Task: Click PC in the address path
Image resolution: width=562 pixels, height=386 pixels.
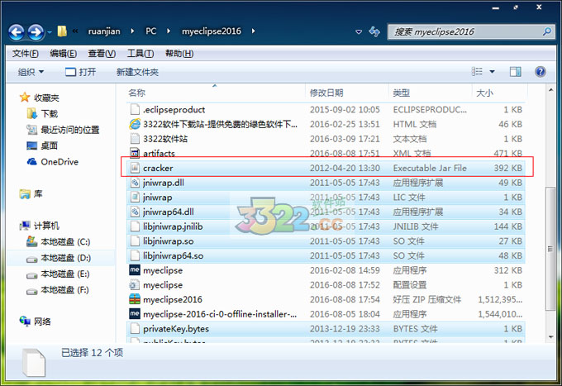Action: [151, 31]
